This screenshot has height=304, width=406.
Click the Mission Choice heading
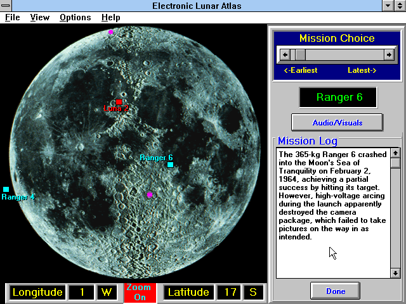[337, 38]
